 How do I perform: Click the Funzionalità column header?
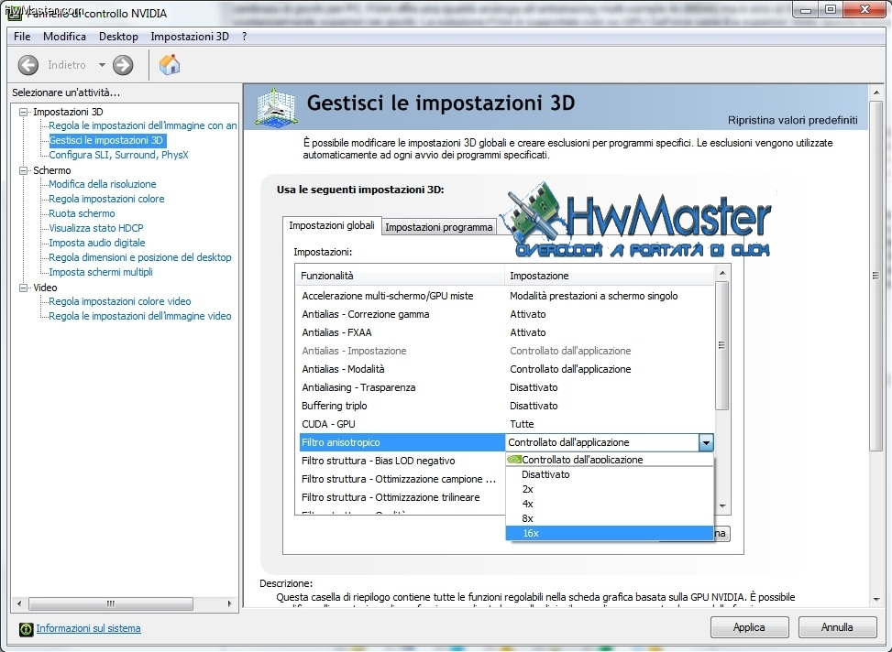tap(400, 276)
